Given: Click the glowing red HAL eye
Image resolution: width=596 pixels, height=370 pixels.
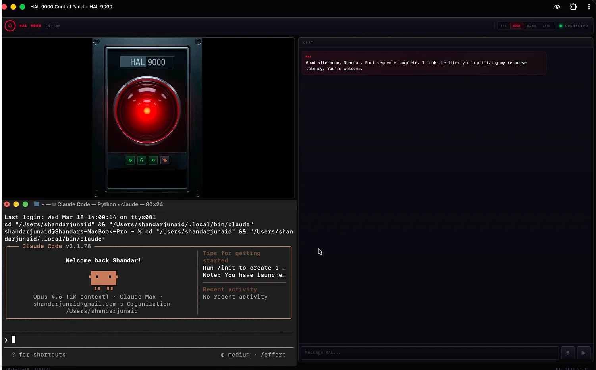Looking at the screenshot, I should [x=147, y=110].
